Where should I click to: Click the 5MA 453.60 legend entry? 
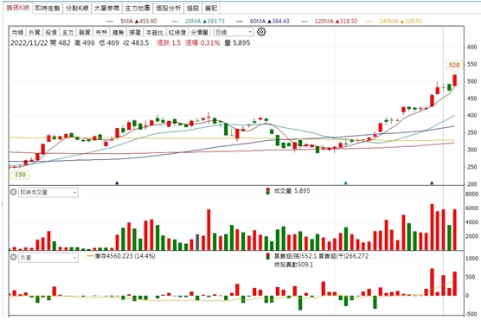click(131, 21)
